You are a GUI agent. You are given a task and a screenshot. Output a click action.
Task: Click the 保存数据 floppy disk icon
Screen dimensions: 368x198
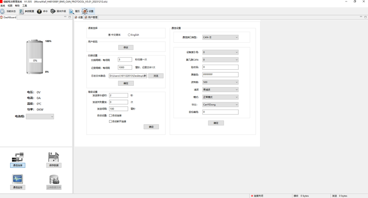(x=53, y=157)
